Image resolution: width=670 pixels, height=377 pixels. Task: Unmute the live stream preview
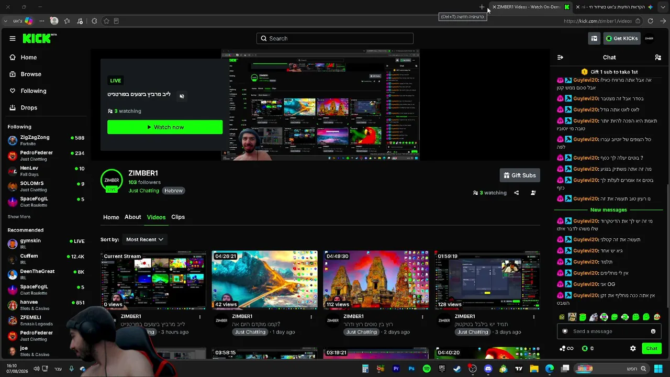[182, 96]
